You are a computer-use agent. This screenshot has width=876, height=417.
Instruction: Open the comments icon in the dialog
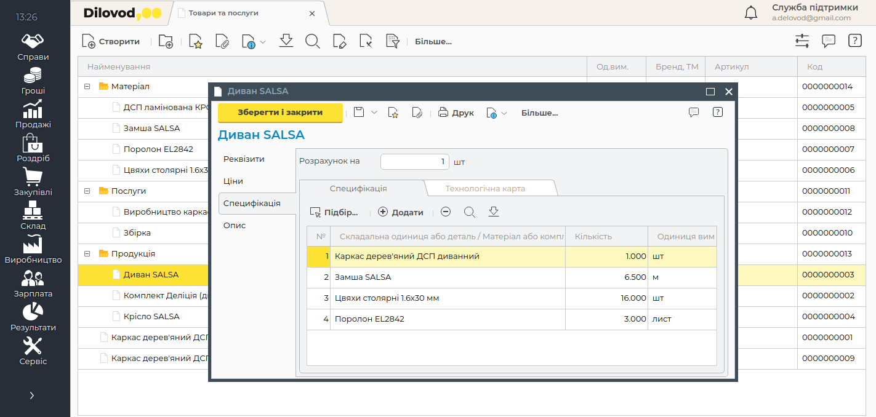point(694,112)
